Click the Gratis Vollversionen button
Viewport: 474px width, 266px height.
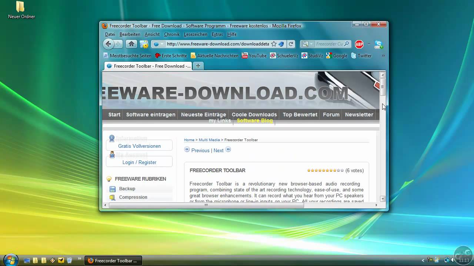[x=139, y=146]
